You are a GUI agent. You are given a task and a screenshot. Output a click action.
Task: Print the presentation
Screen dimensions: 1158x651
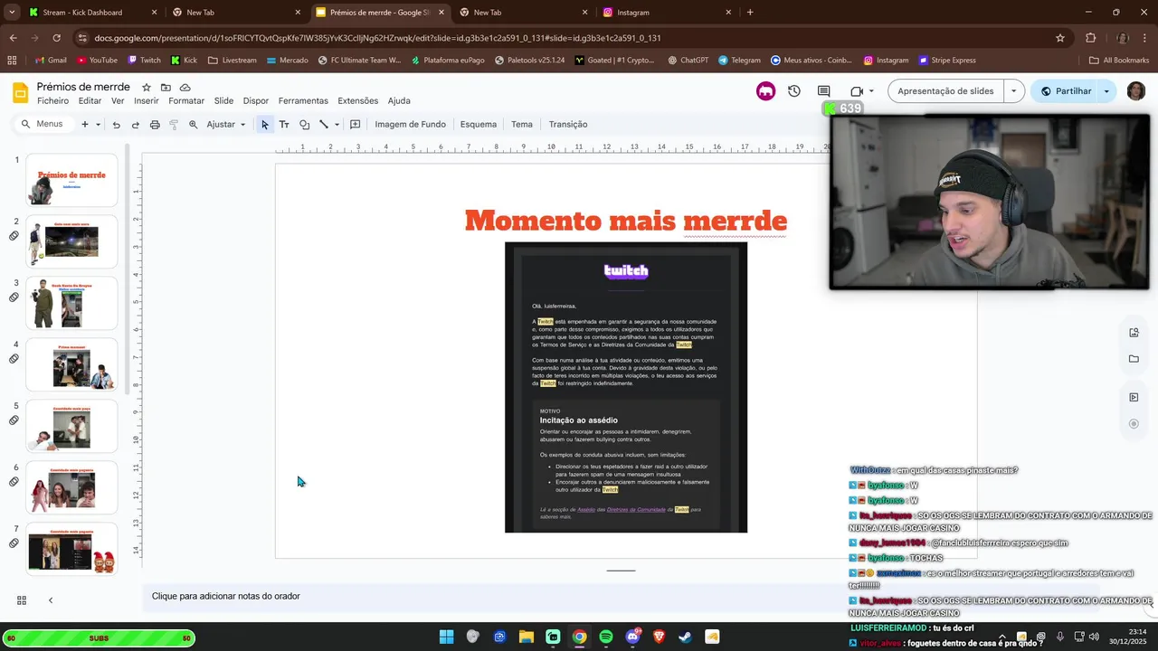click(155, 125)
